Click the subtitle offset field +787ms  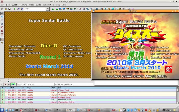click(74, 84)
